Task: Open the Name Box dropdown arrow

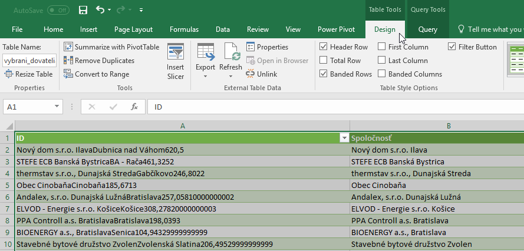Action: [x=57, y=107]
